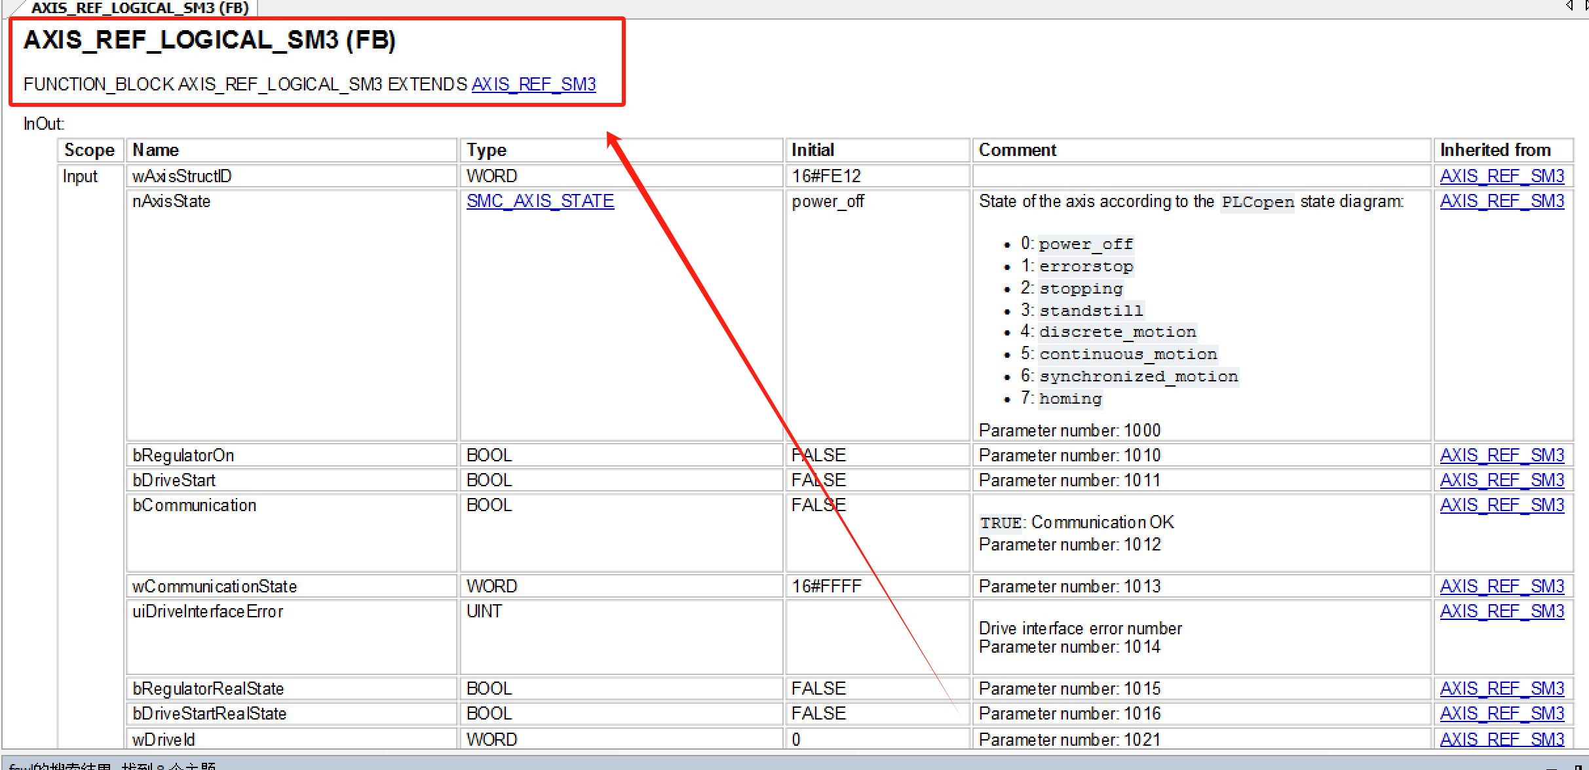Click the AXIS_REF_LOGICAL_SM3 (FB) heading

tap(210, 40)
